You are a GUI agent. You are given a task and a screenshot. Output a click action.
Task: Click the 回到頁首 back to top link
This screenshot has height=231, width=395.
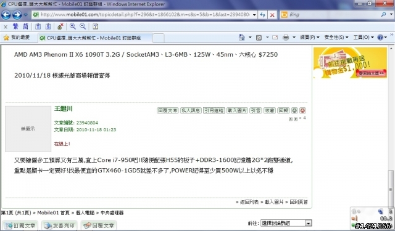click(x=299, y=202)
